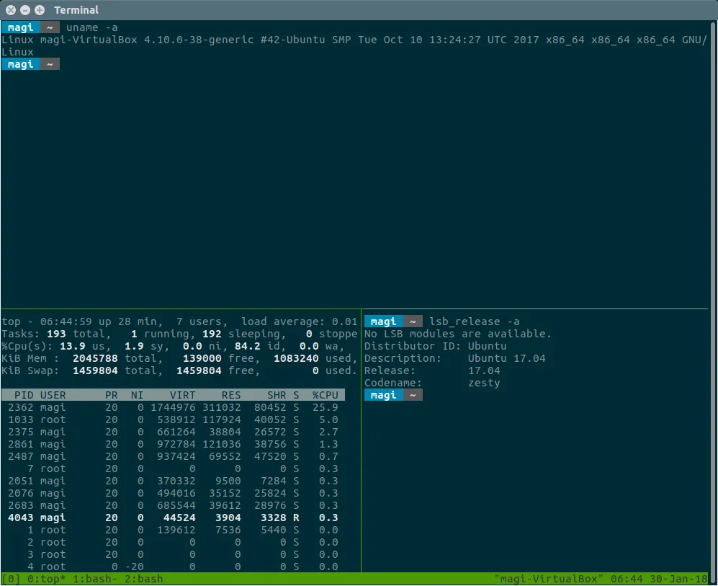Click the "magi-VirtualBox" hostname in status bar
Viewport: 718px width, 586px height.
pyautogui.click(x=549, y=579)
